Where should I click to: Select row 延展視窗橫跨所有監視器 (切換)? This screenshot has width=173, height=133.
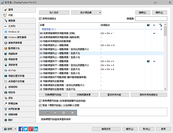101,33
